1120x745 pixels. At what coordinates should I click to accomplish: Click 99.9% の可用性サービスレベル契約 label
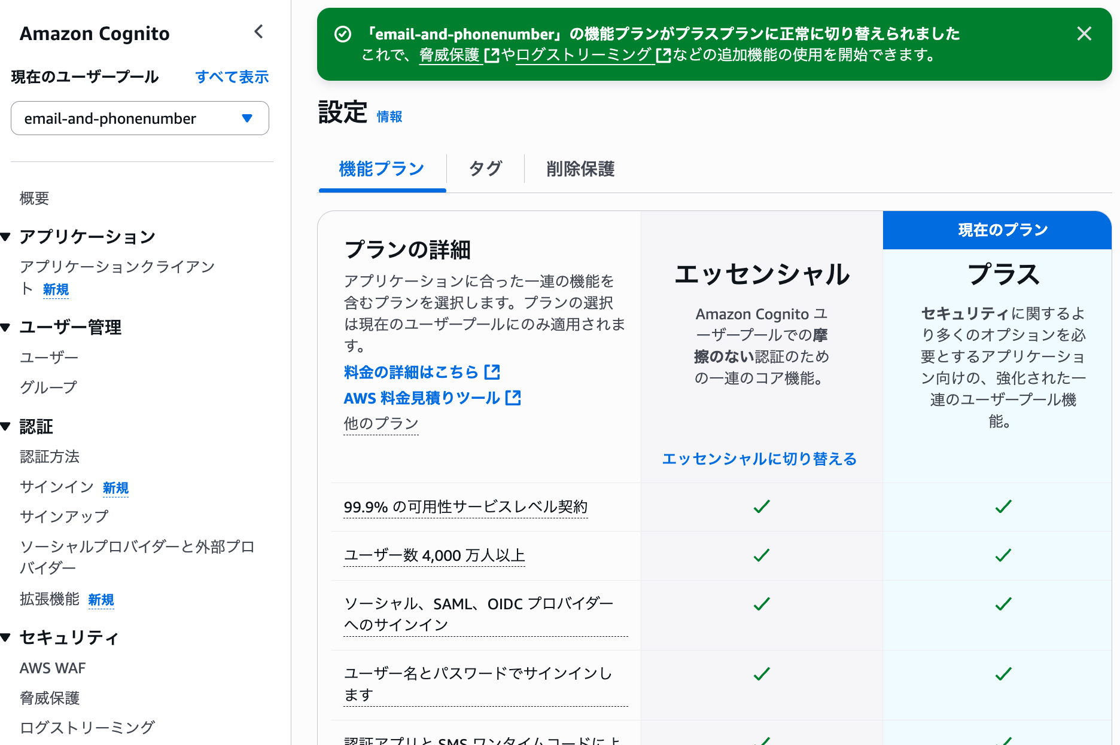click(x=465, y=507)
